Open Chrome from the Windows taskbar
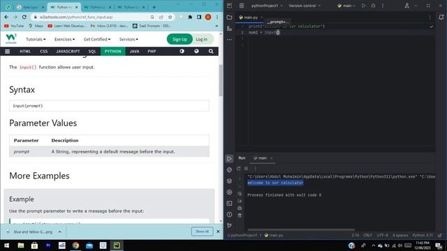 coord(75,245)
